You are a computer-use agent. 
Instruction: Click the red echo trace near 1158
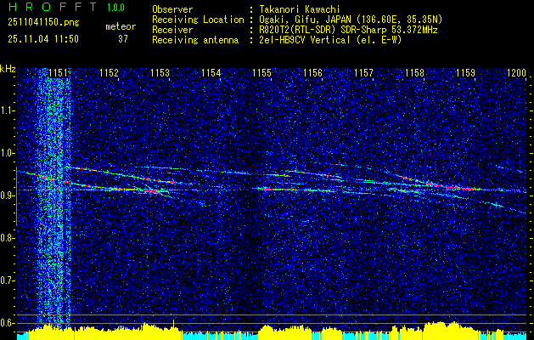pyautogui.click(x=439, y=183)
